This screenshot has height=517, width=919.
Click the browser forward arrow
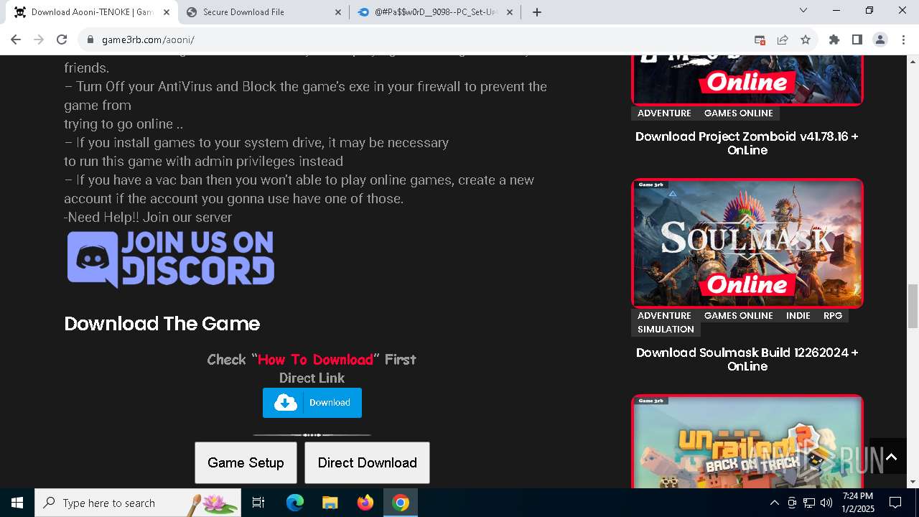coord(39,39)
